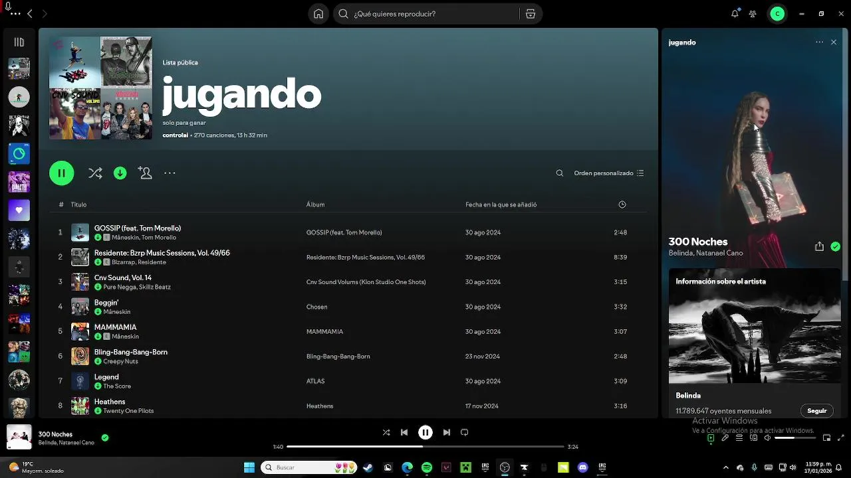This screenshot has width=851, height=478.
Task: Enter full screen mode icon
Action: [x=840, y=438]
